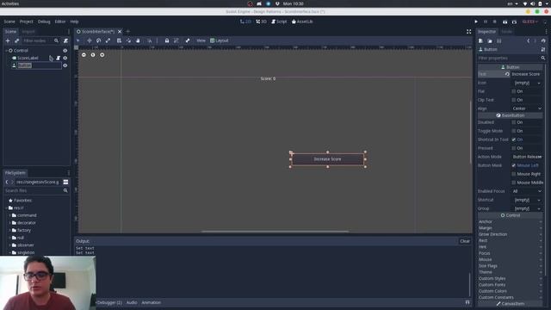
Task: Click the instance scene chain-link icon
Action: click(16, 40)
